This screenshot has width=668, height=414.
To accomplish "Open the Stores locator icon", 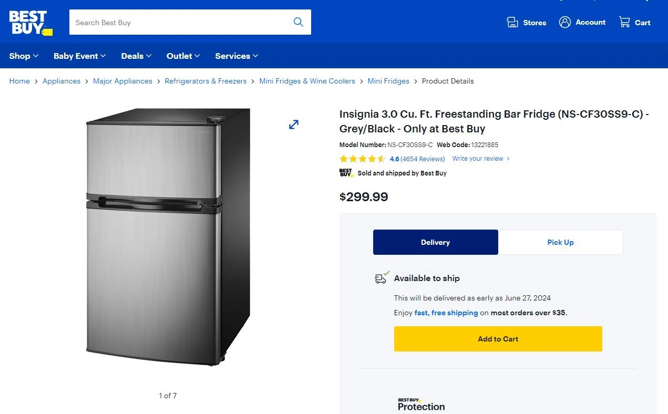I will click(512, 22).
